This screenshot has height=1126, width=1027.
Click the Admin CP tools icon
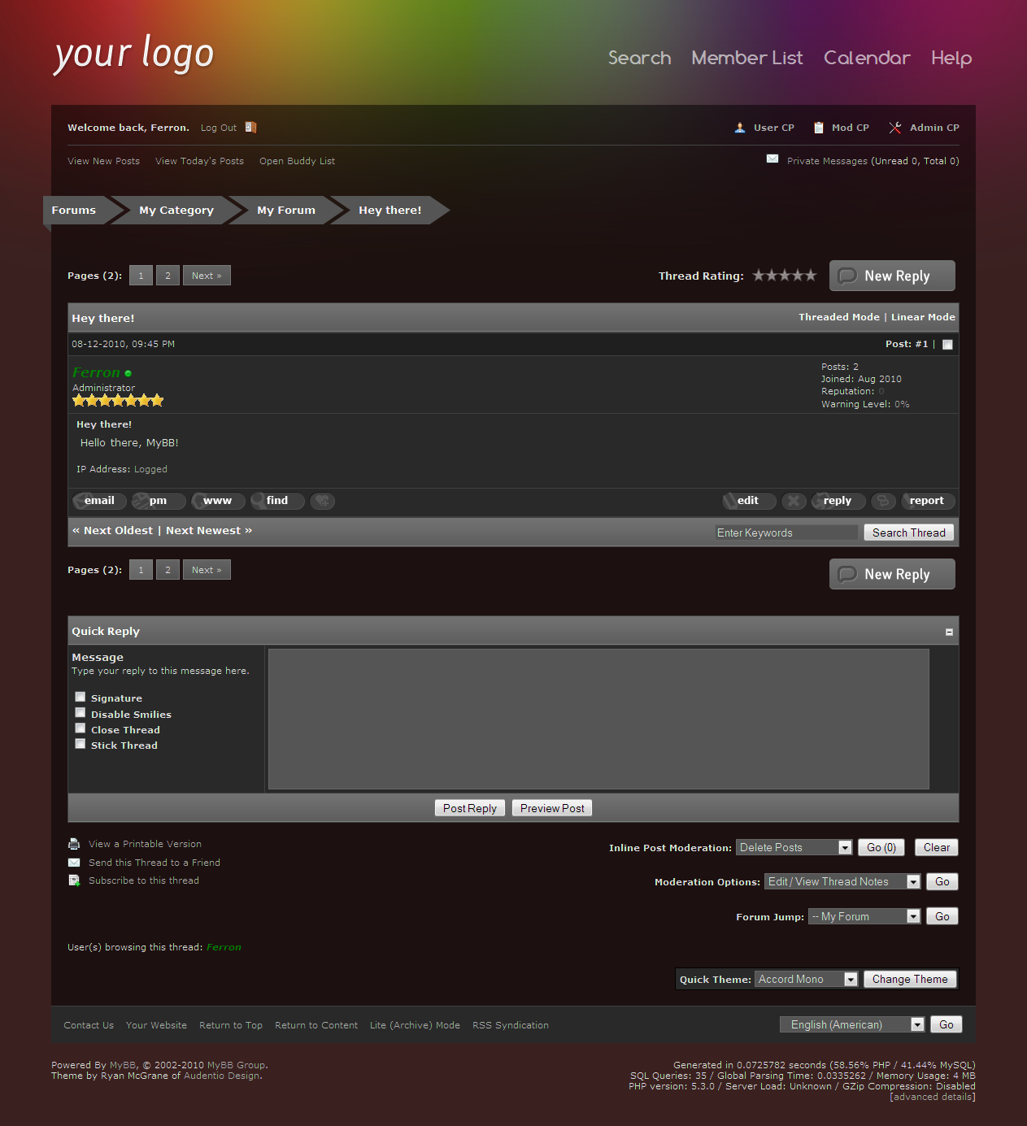pyautogui.click(x=895, y=128)
